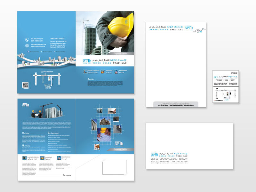
Task: Click "Corporate Profile" tag on inside brochure
Action: [120, 149]
